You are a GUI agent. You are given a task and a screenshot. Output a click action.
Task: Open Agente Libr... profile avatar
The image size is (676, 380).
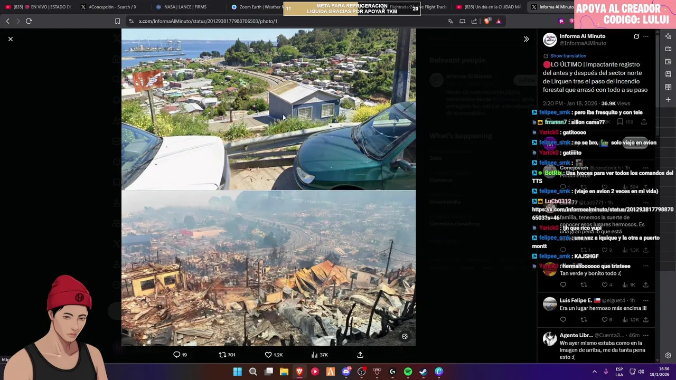pyautogui.click(x=550, y=339)
